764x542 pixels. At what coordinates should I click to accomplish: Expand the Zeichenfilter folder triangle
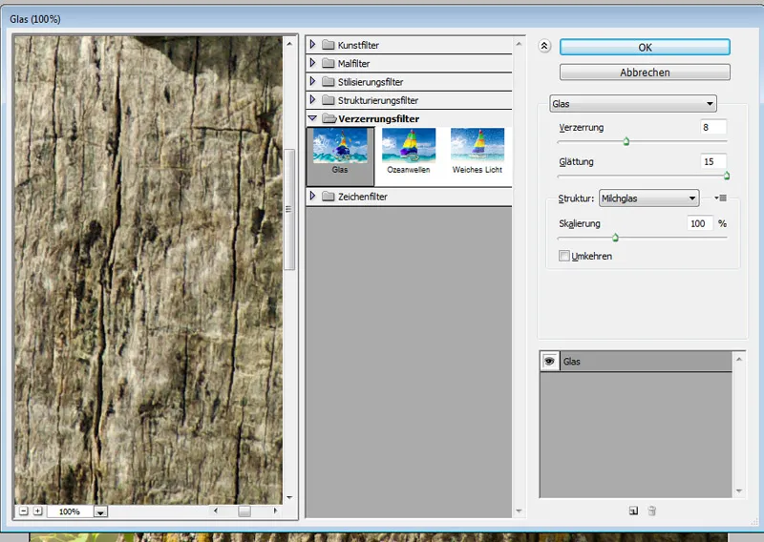click(x=313, y=196)
